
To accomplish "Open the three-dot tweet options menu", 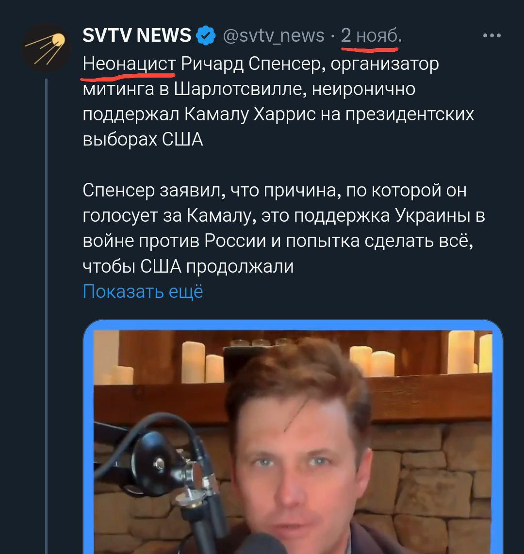I will click(491, 35).
